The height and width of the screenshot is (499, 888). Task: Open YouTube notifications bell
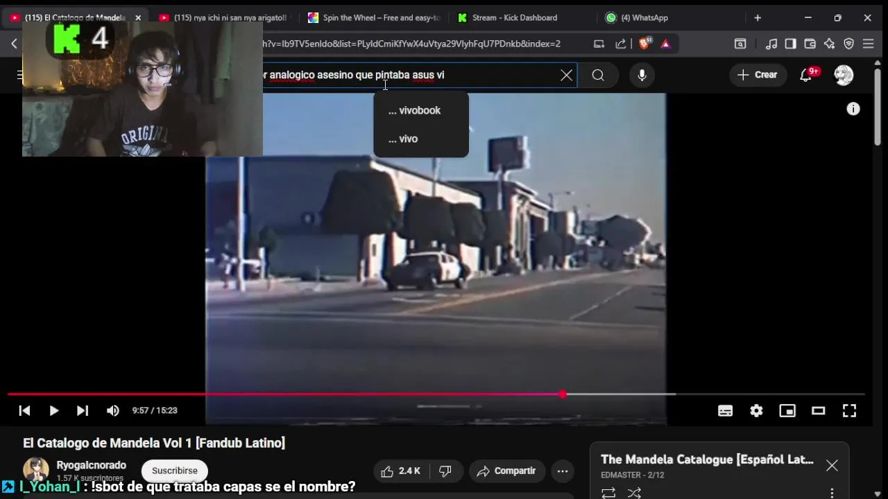[806, 75]
